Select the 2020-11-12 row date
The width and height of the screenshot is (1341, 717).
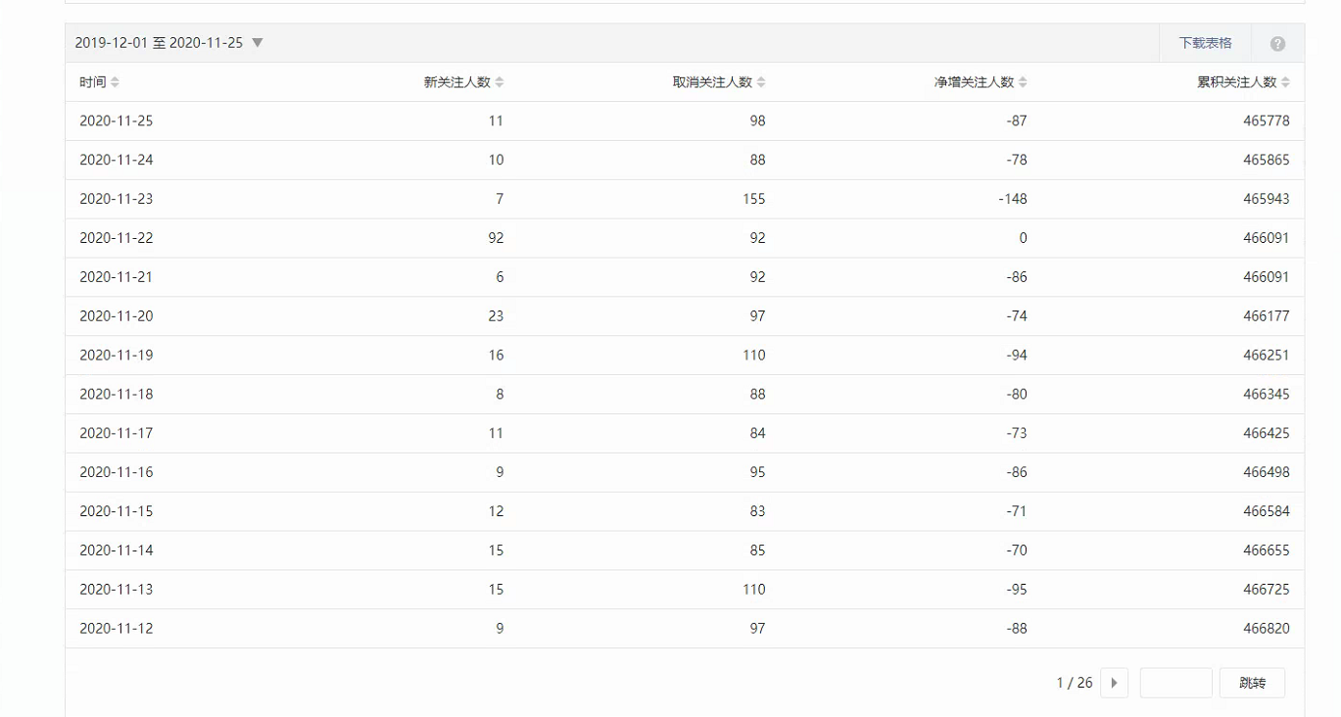[x=117, y=629]
